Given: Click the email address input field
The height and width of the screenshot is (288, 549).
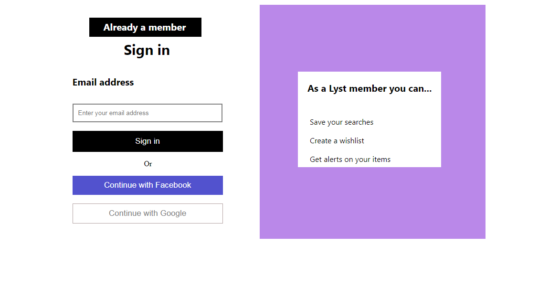Looking at the screenshot, I should coord(147,113).
